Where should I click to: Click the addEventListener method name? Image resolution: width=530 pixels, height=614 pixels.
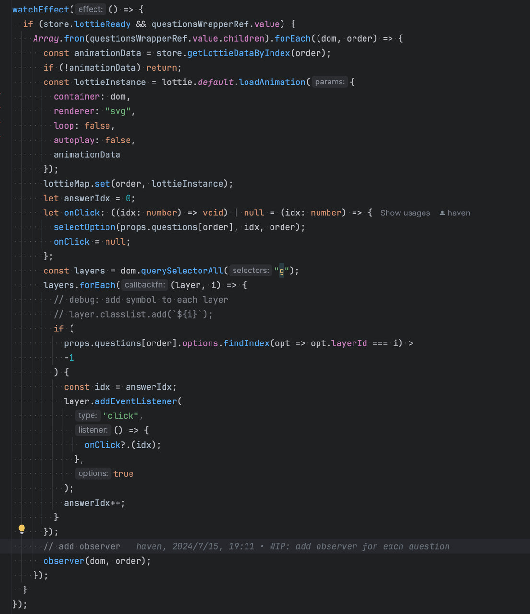pos(136,401)
